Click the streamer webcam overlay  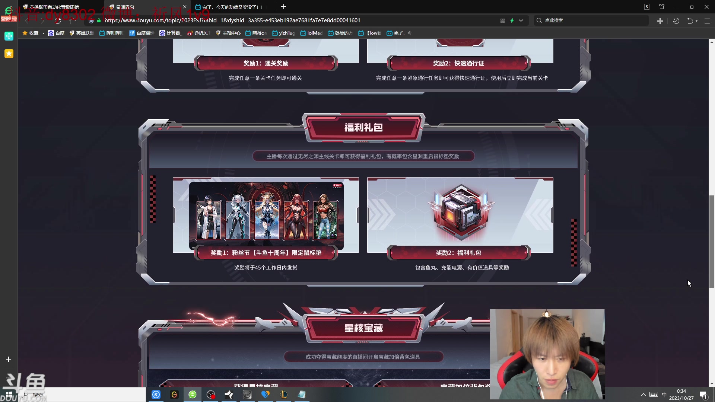click(x=547, y=354)
